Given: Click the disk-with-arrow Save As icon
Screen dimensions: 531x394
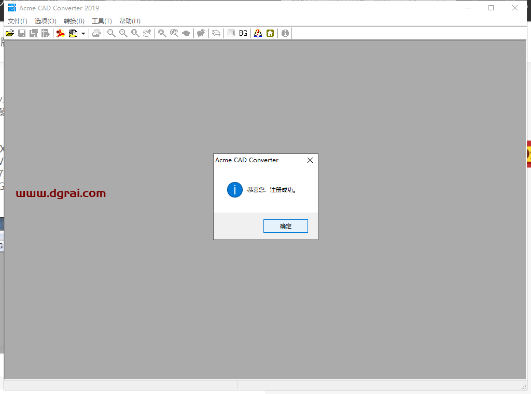Looking at the screenshot, I should [46, 33].
